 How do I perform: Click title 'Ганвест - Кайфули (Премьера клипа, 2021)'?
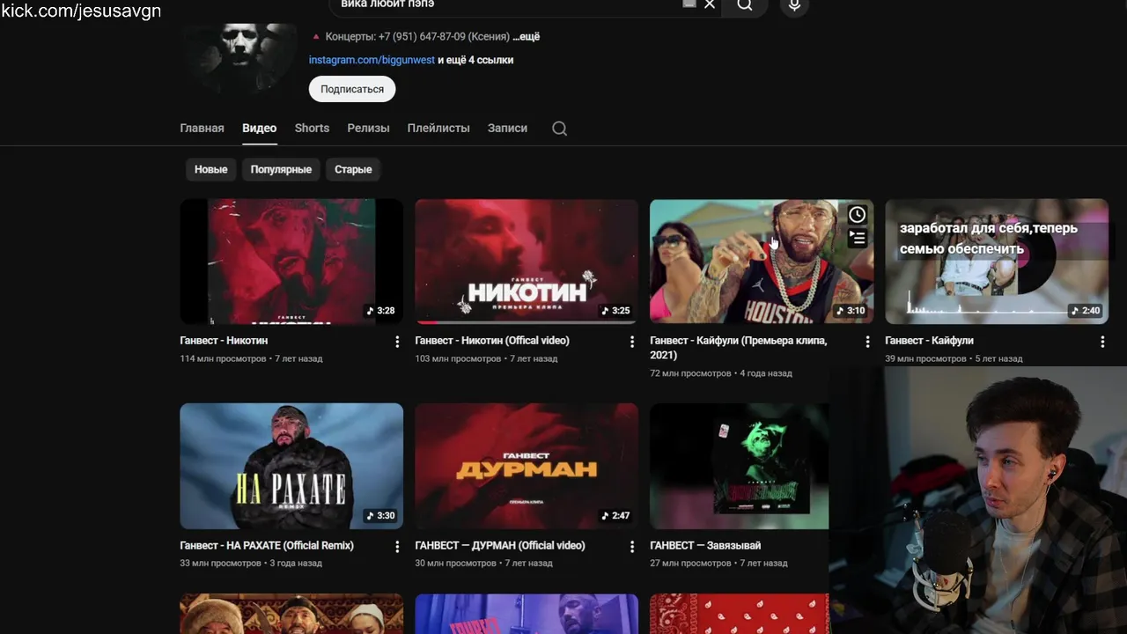point(739,348)
